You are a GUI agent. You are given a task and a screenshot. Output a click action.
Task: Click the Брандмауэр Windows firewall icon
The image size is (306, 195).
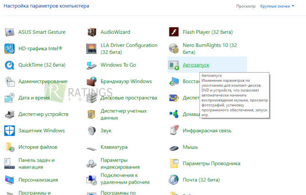(91, 81)
